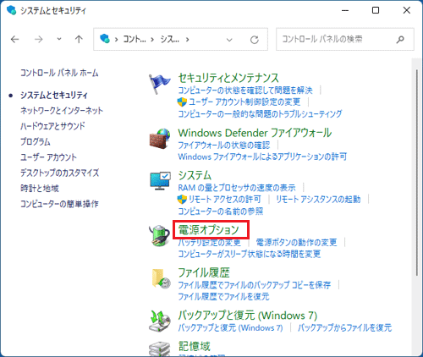The image size is (423, 357).
Task: Click the Windows Defender firewall brick icon
Action: [x=160, y=139]
